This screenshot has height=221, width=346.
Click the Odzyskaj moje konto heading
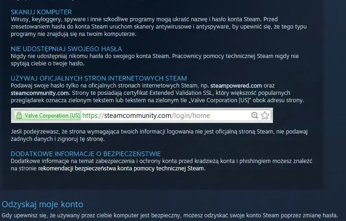coord(42,204)
